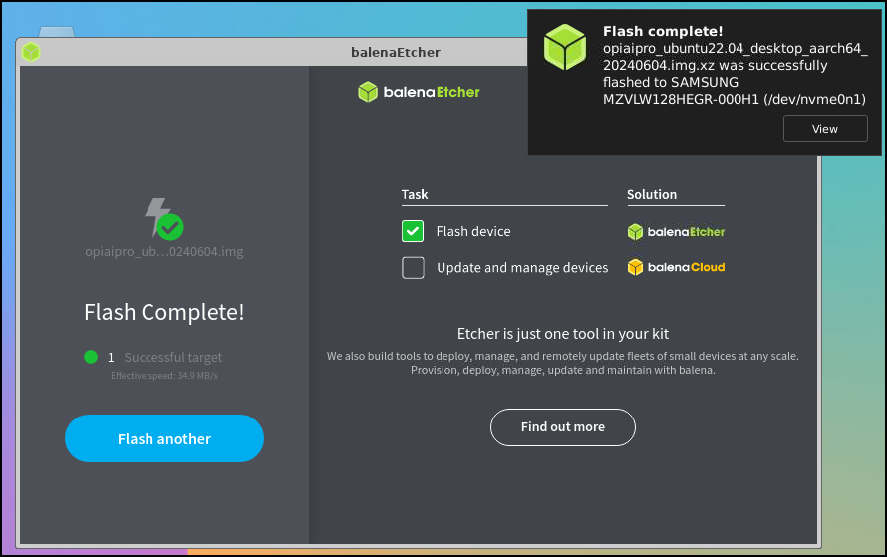
Task: Click the Etcher is just one tool heading
Action: pyautogui.click(x=563, y=334)
